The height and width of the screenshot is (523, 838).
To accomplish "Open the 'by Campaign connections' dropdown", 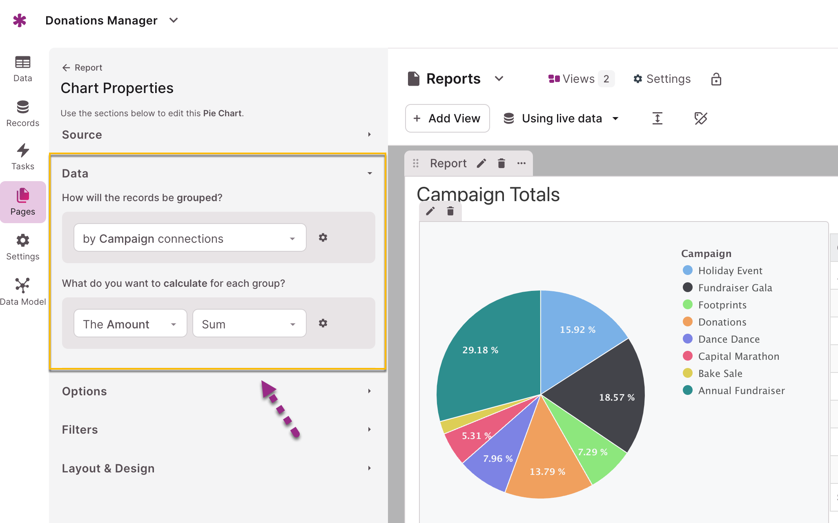I will (x=190, y=238).
